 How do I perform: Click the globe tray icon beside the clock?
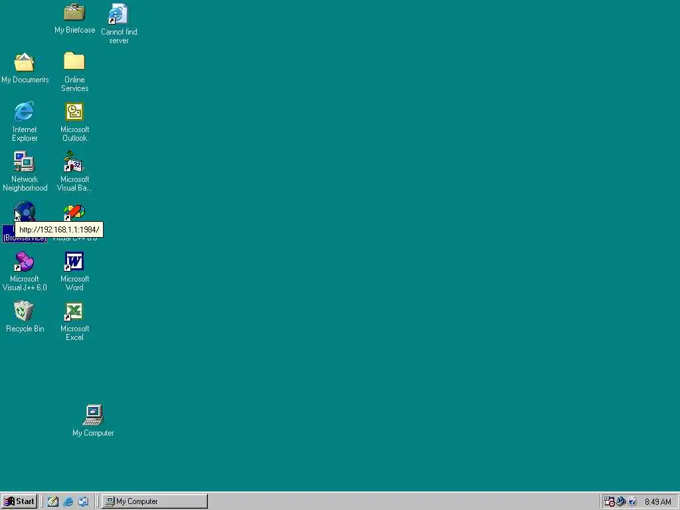[632, 502]
